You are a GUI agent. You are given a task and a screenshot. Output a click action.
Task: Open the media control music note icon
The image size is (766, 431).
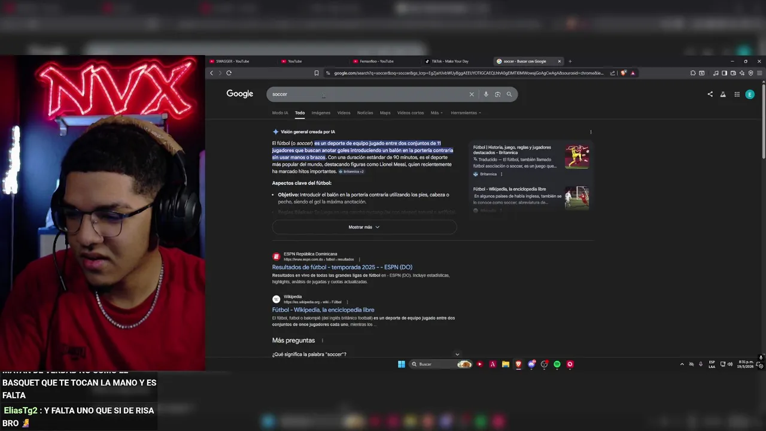[x=716, y=73]
